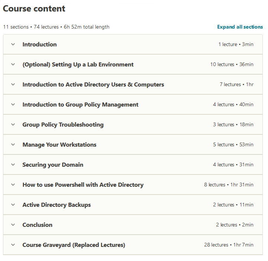
Task: Open the Manage Your Workstations chevron
Action: coord(13,145)
